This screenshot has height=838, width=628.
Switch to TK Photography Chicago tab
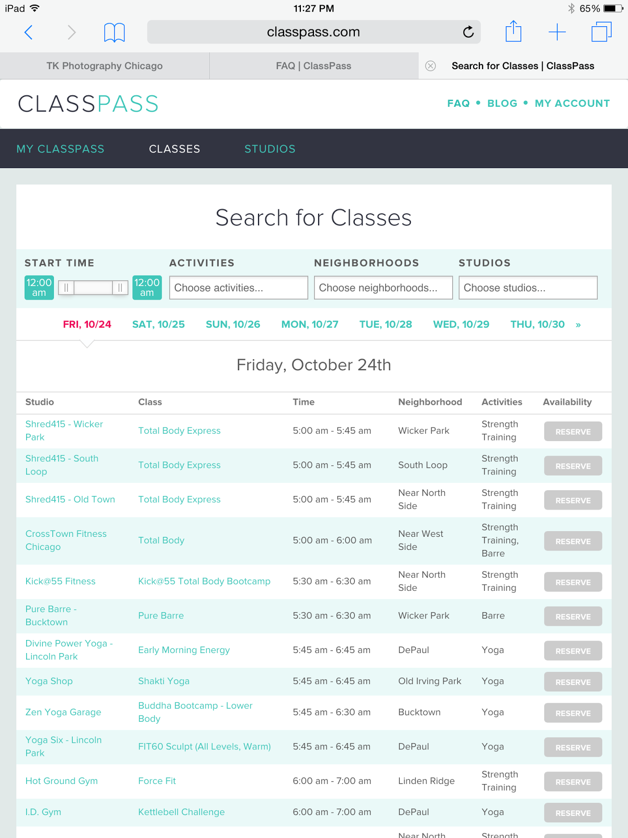[x=105, y=66]
